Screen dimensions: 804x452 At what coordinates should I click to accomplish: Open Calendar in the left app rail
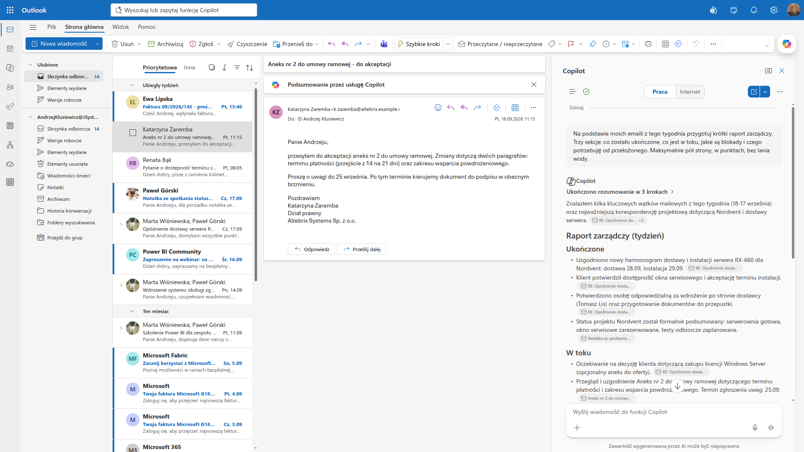(x=10, y=49)
